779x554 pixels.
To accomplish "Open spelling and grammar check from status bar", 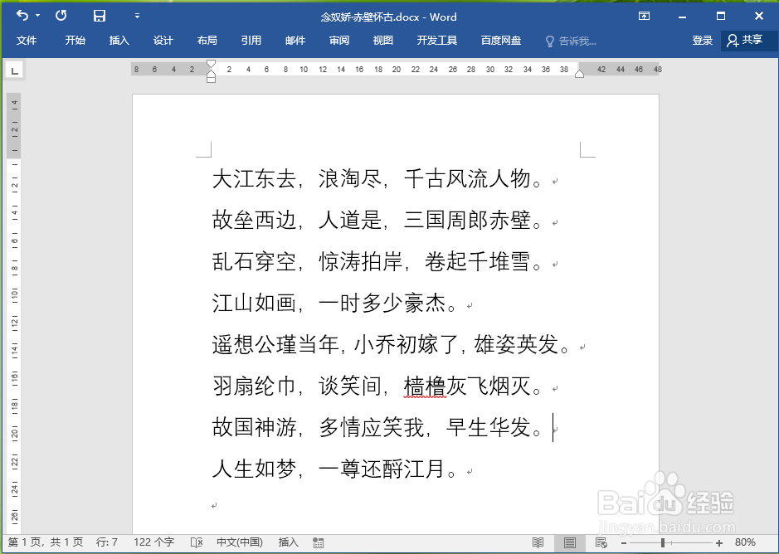I will coord(196,542).
